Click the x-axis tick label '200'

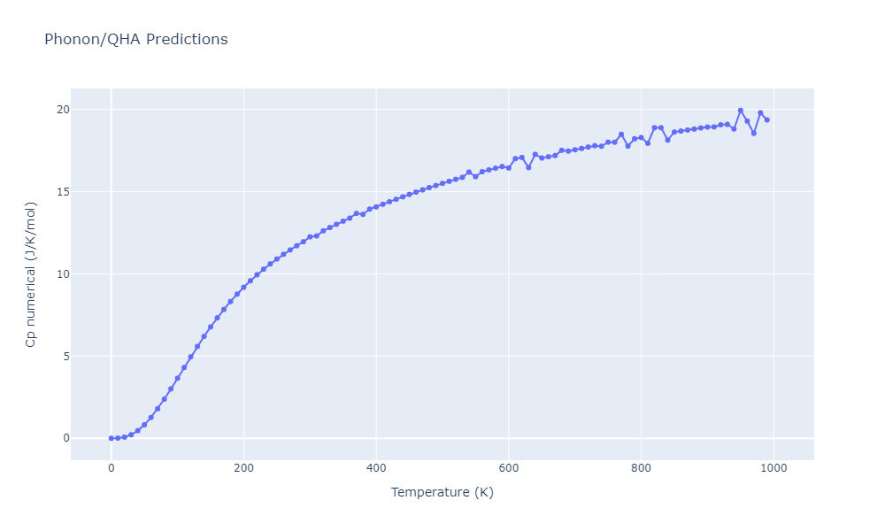pyautogui.click(x=243, y=468)
